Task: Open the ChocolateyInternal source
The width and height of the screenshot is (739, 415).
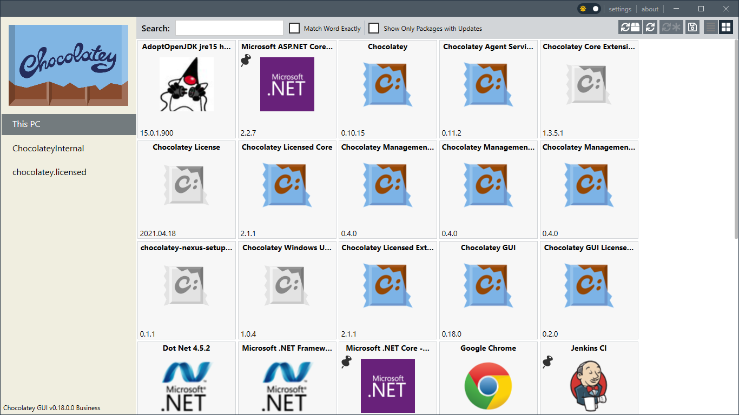Action: click(x=48, y=149)
